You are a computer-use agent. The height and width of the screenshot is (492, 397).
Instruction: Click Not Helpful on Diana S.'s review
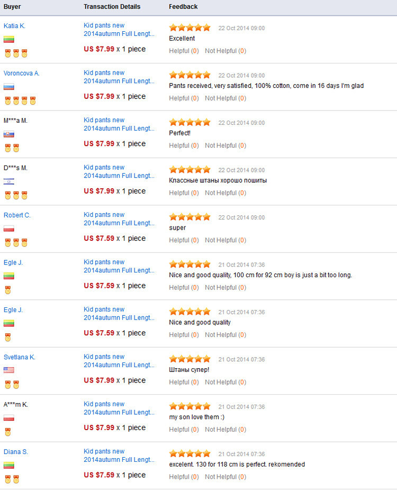coord(225,477)
